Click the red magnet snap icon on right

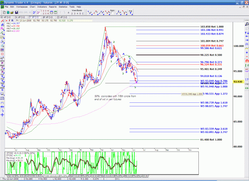coord(247,61)
